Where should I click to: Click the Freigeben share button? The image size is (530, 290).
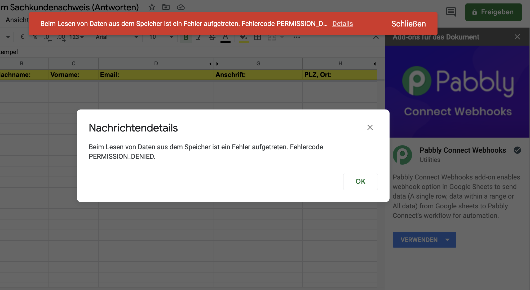click(493, 12)
